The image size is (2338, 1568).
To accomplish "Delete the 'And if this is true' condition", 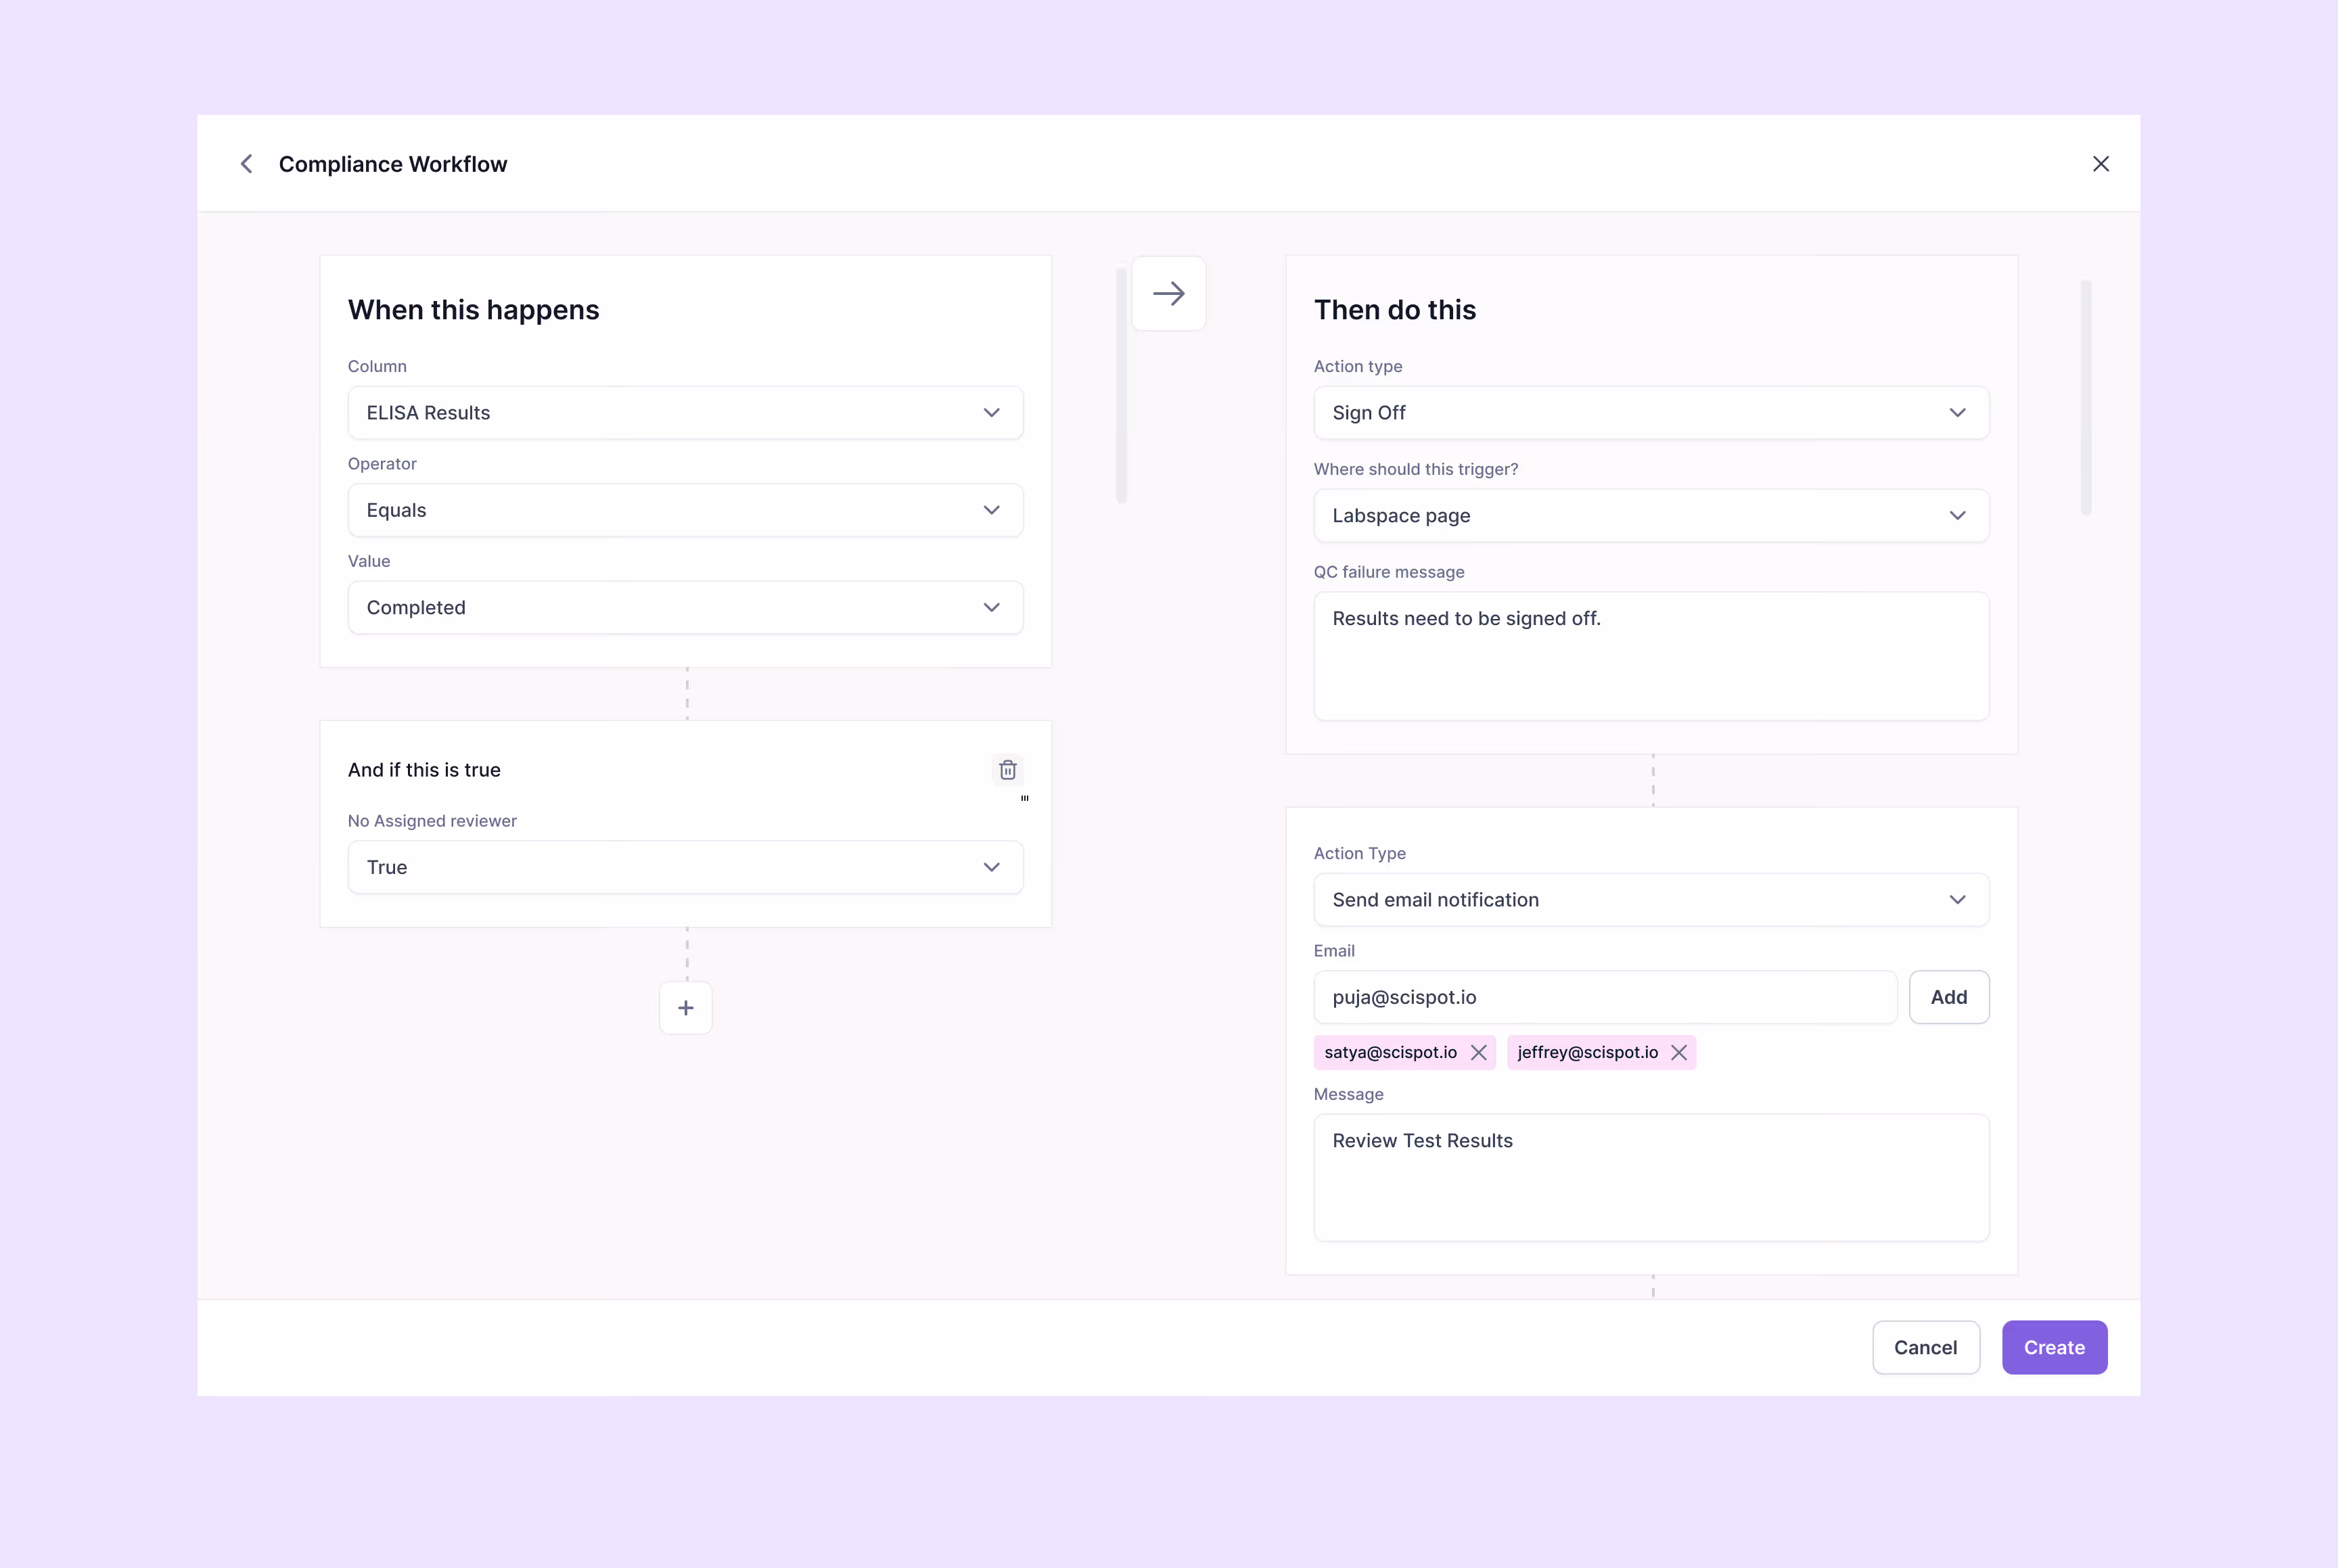I will [x=1008, y=769].
